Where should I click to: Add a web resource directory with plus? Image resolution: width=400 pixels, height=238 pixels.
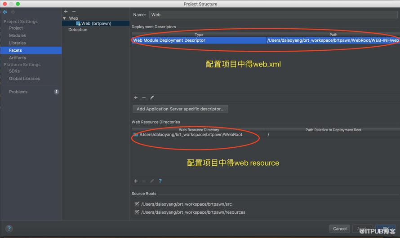(x=136, y=181)
